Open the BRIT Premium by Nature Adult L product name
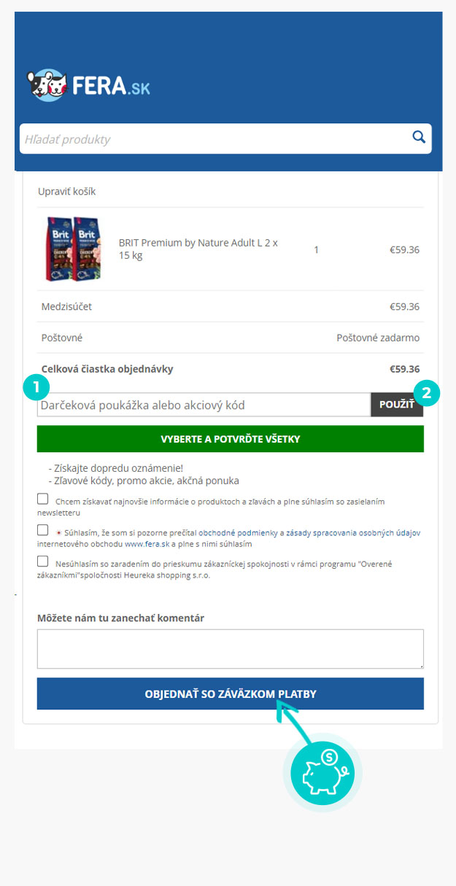Image resolution: width=456 pixels, height=886 pixels. tap(198, 249)
